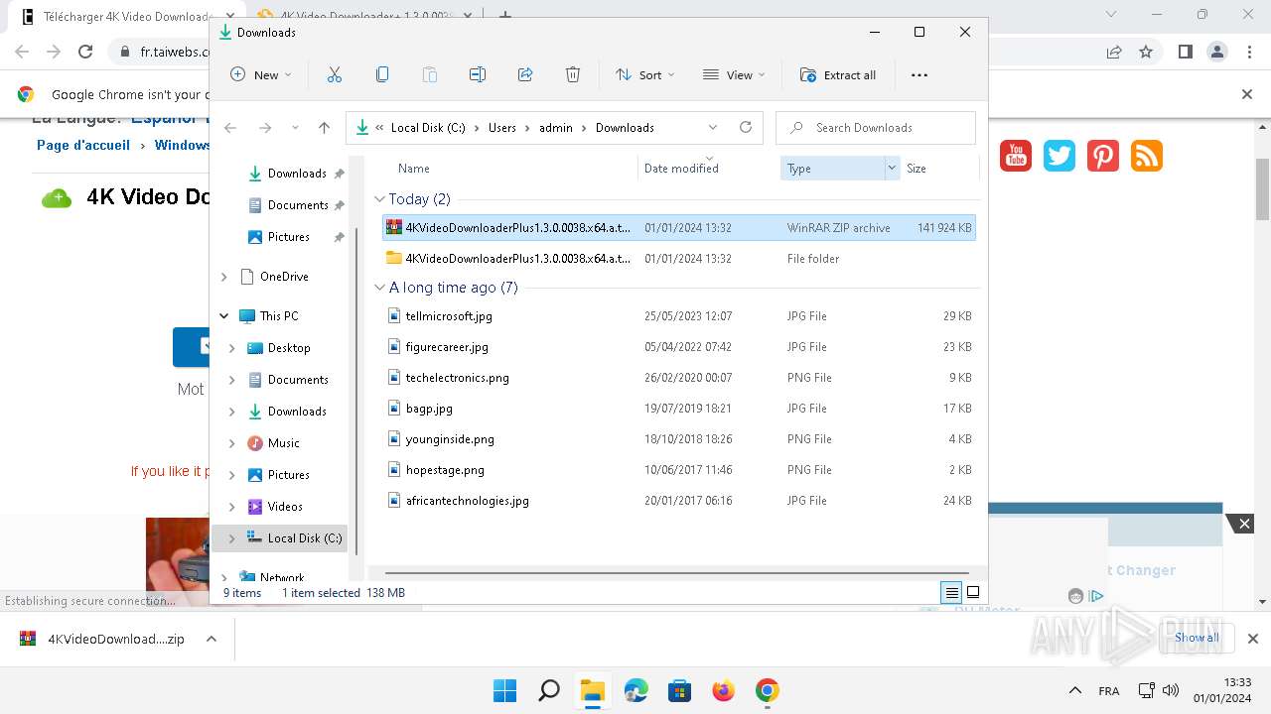
Task: Switch to details view icon in status bar
Action: pyautogui.click(x=951, y=593)
